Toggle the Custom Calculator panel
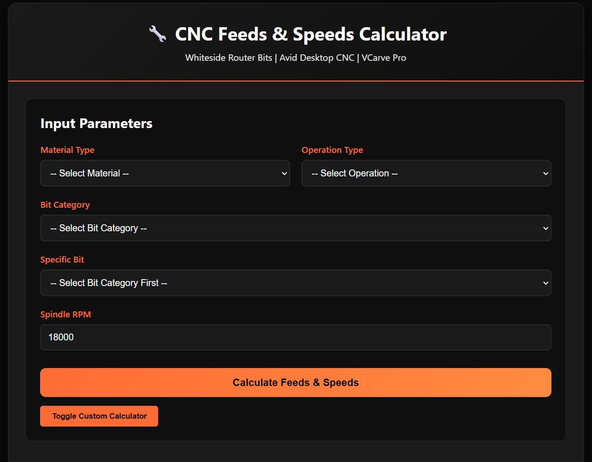Screen dimensions: 592x462 tap(99, 416)
